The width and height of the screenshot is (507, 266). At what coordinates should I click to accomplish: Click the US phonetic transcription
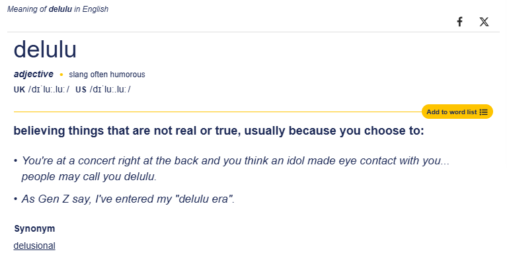110,90
